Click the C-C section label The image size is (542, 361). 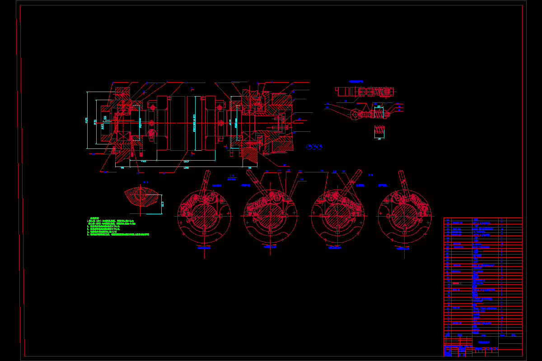(x=231, y=176)
